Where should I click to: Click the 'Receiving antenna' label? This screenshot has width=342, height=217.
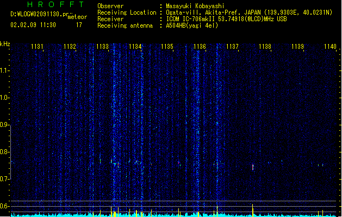[125, 25]
